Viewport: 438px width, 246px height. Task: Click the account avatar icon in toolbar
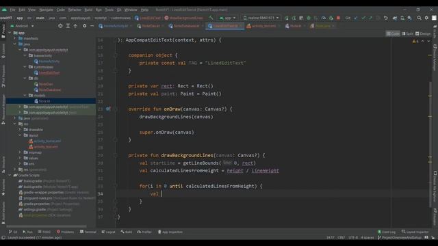434,18
